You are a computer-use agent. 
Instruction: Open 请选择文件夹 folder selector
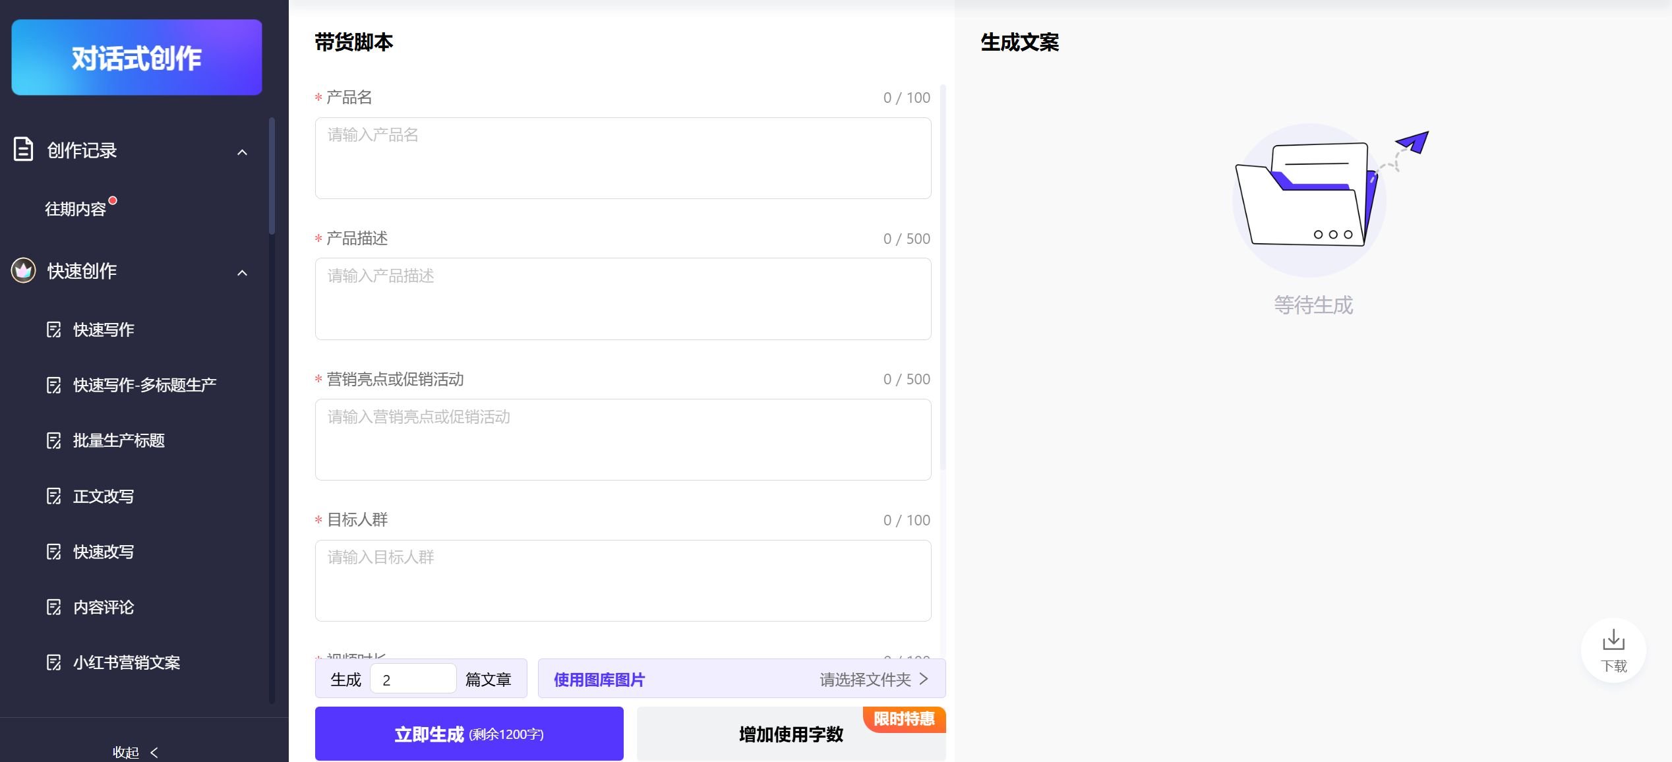click(874, 680)
